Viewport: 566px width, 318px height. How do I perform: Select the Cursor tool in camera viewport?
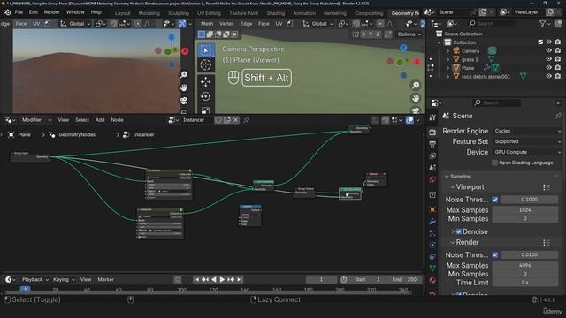pos(206,65)
